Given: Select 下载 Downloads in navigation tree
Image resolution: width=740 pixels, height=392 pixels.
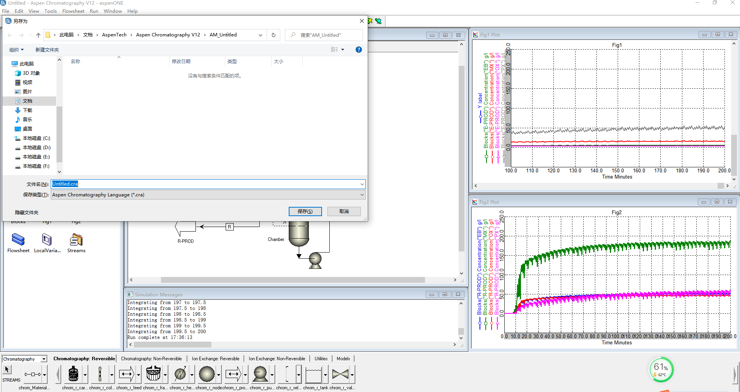Looking at the screenshot, I should (x=27, y=110).
